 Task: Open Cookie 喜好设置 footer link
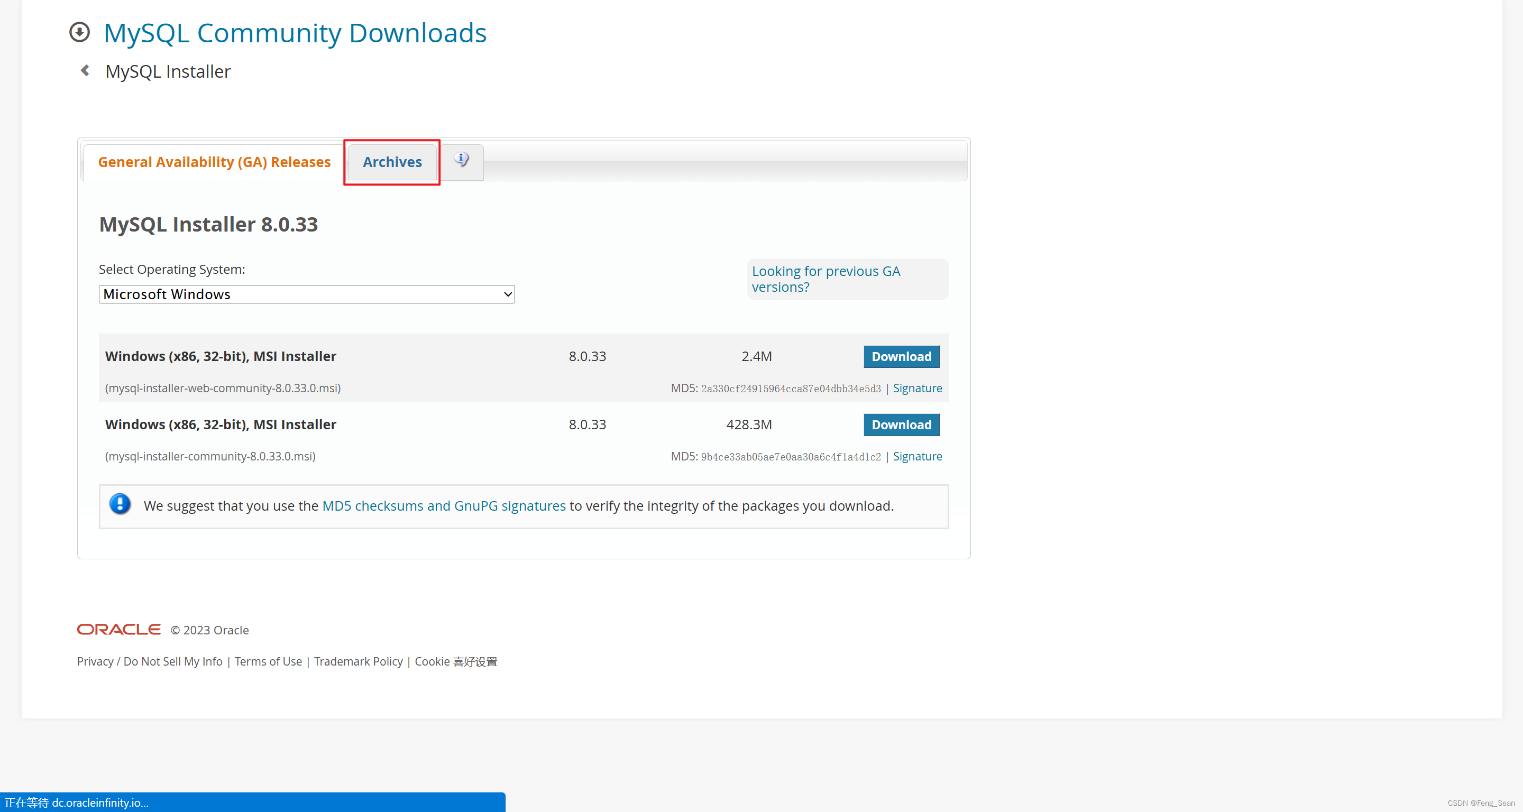tap(456, 661)
